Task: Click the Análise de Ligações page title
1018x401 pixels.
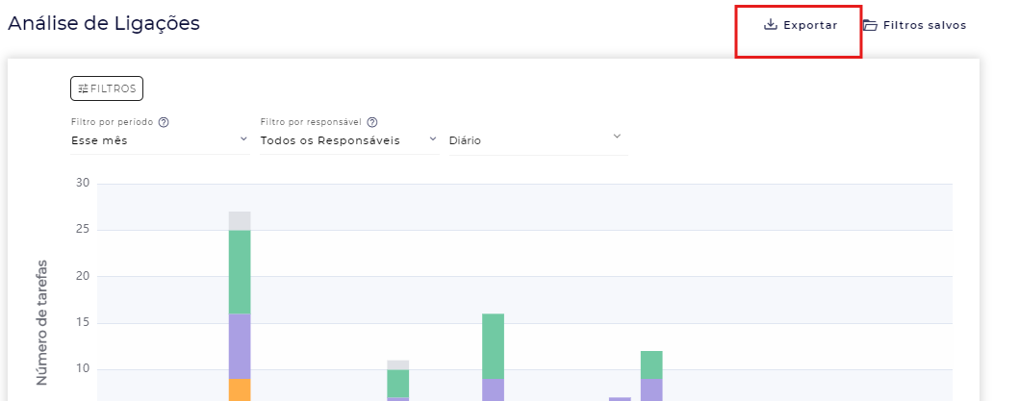Action: pos(104,24)
